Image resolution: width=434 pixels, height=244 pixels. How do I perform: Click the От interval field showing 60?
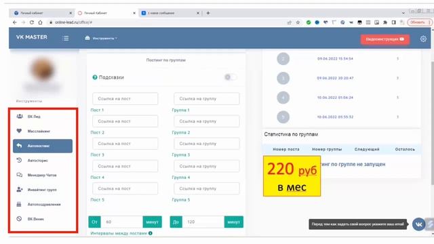(121, 222)
